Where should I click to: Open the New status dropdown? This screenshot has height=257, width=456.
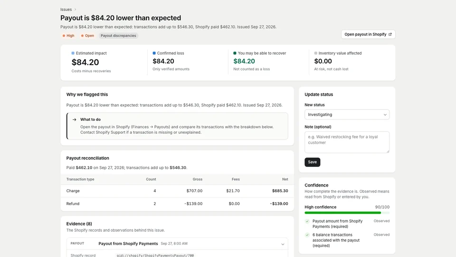click(347, 115)
